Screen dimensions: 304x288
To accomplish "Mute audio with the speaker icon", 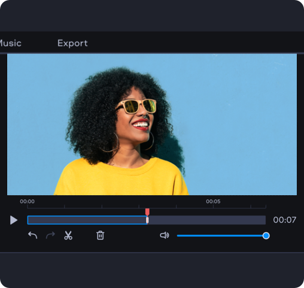I will (165, 235).
